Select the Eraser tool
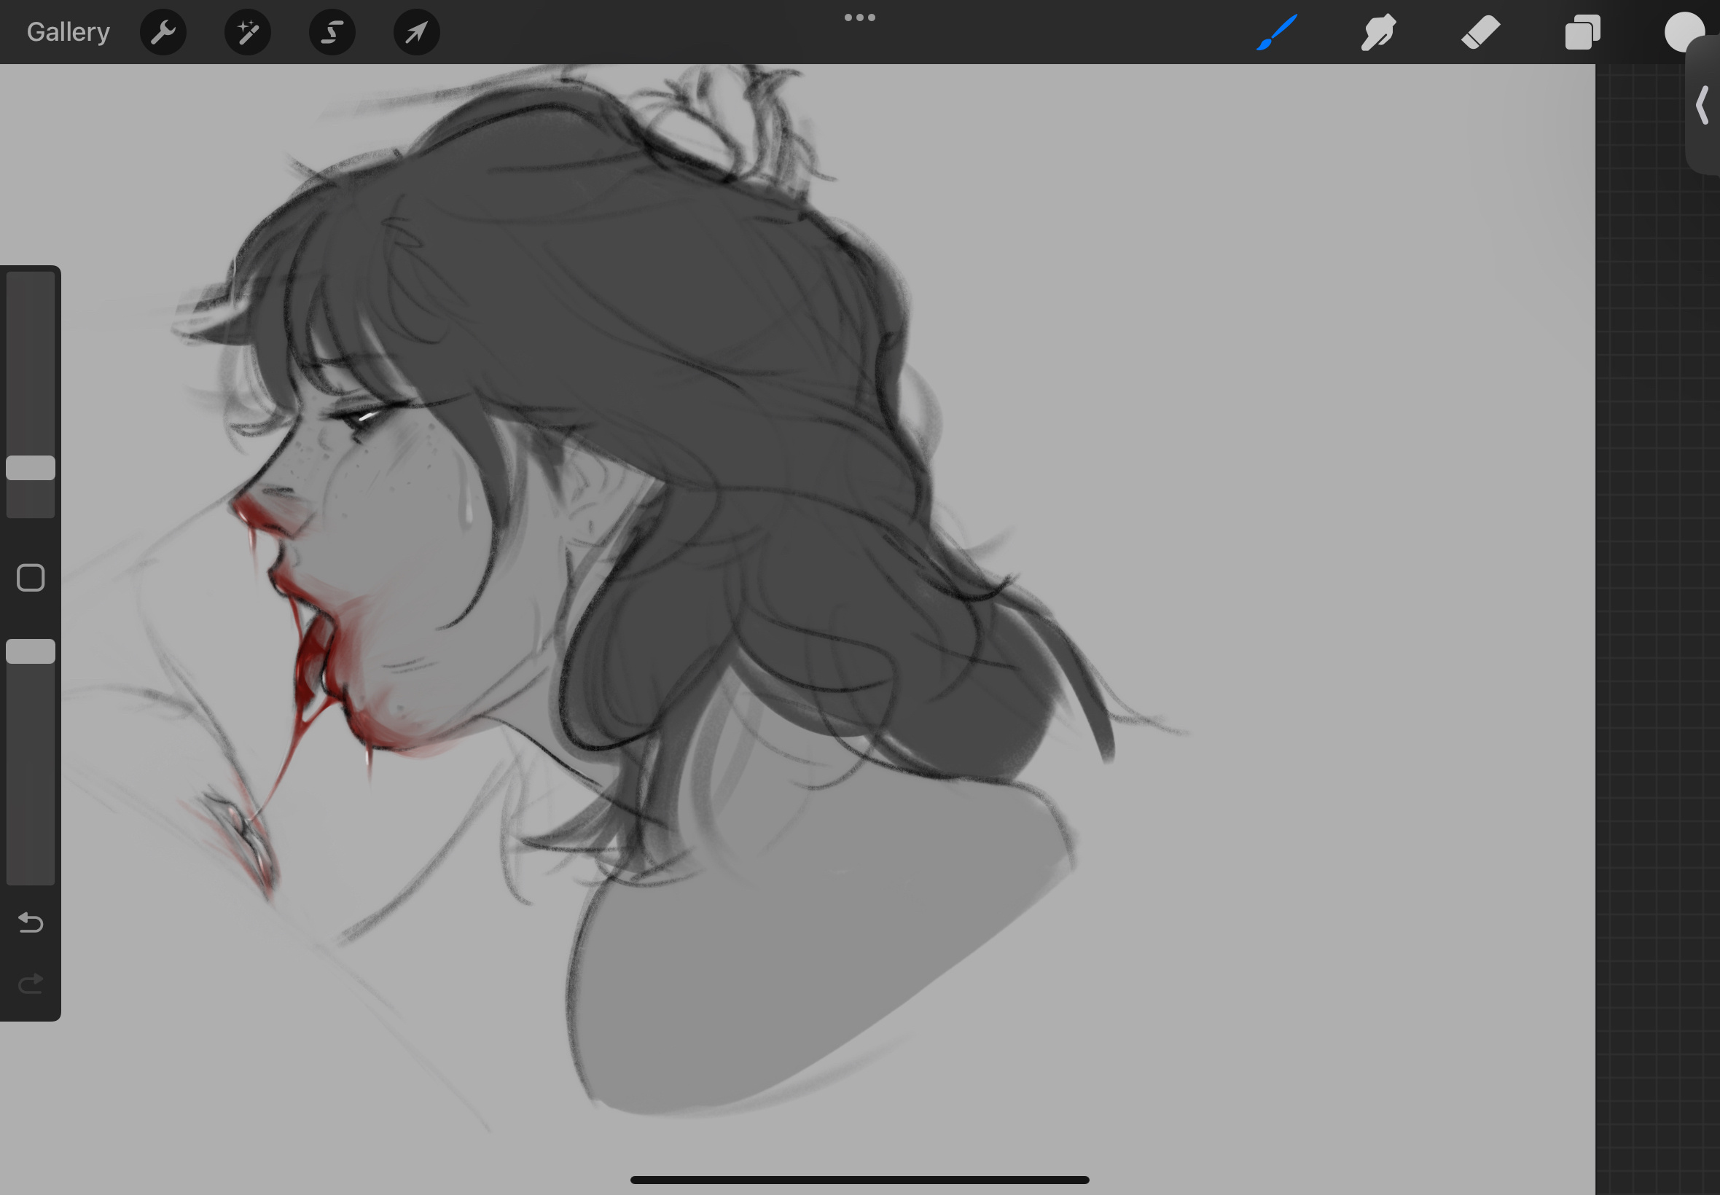 click(1480, 32)
